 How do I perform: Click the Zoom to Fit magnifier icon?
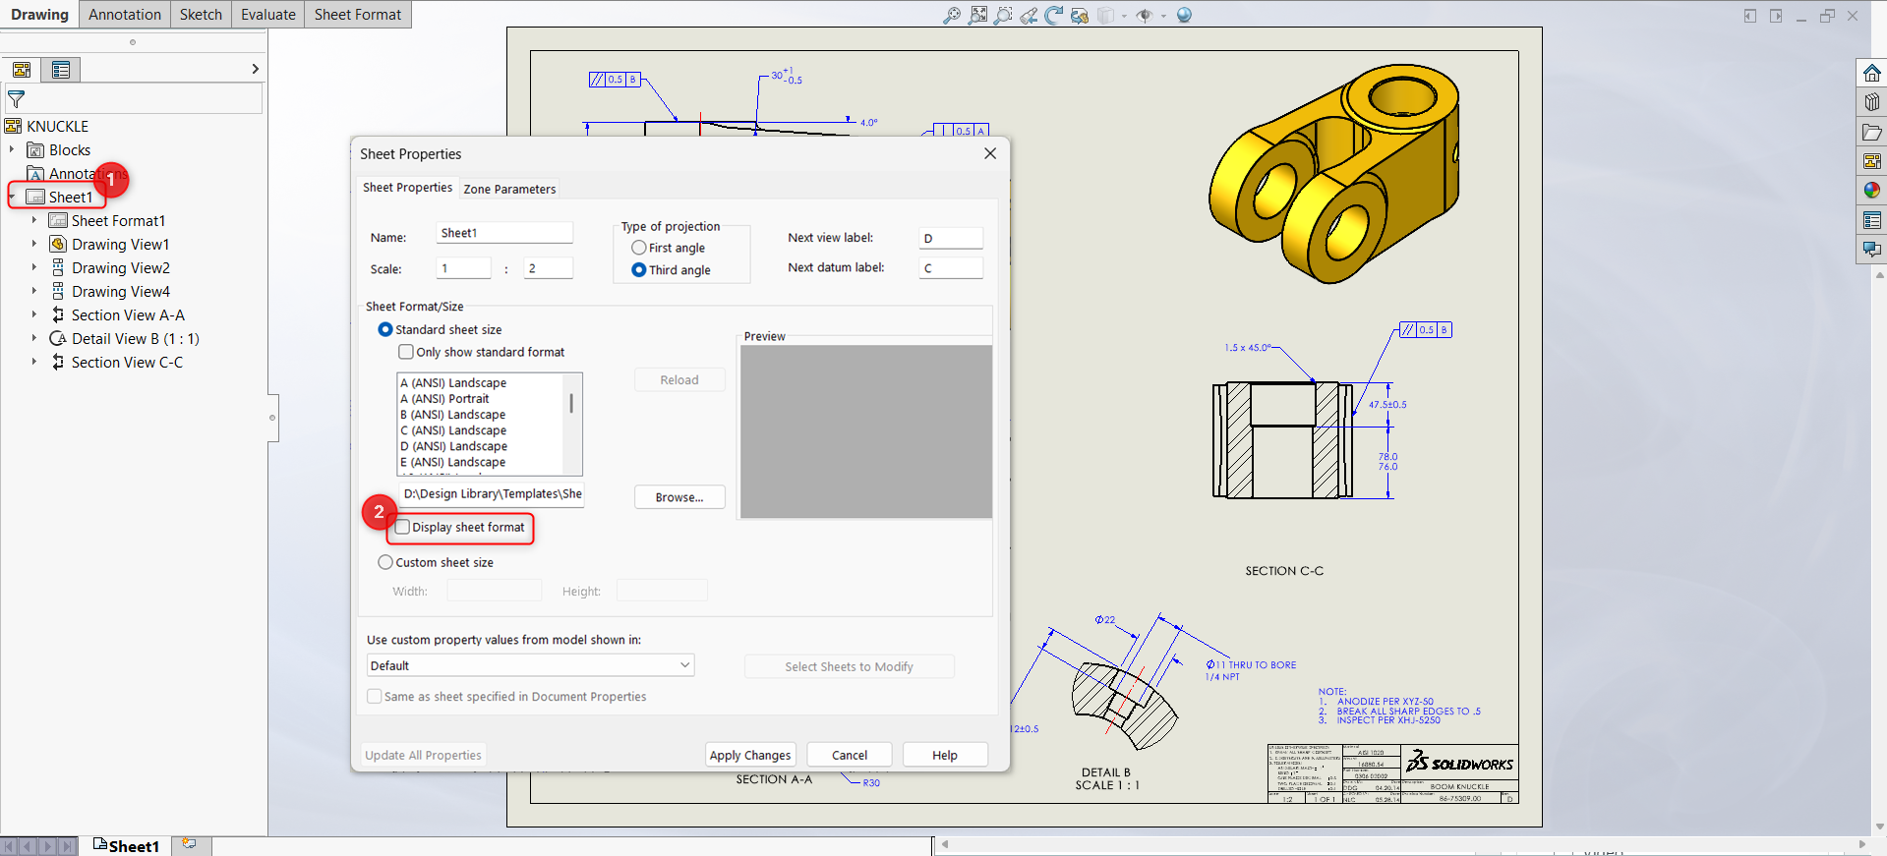(951, 16)
